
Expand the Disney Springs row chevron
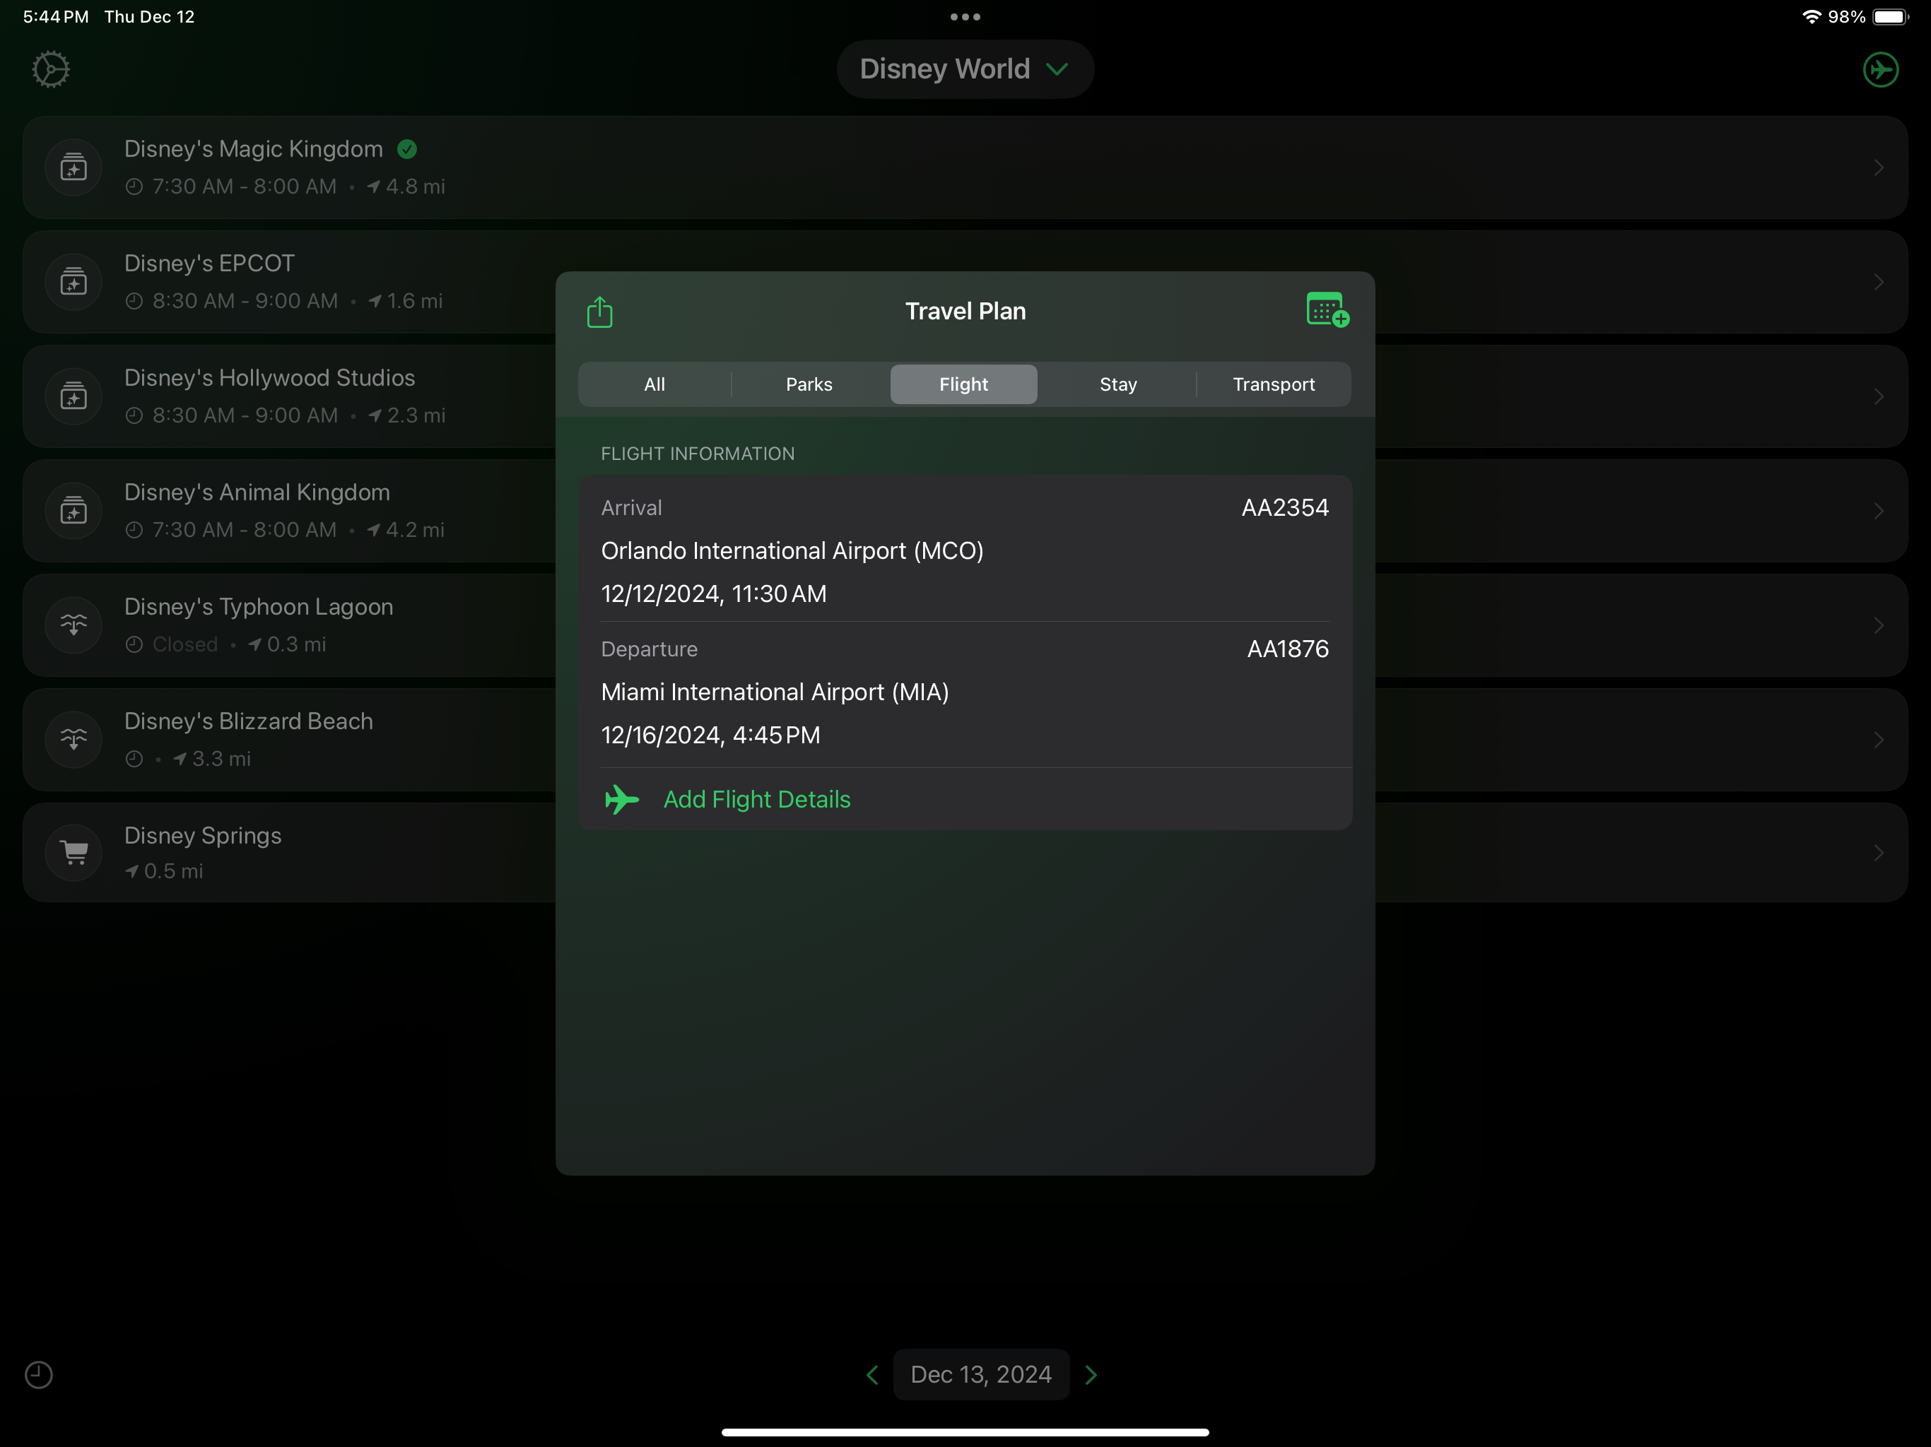coord(1879,853)
